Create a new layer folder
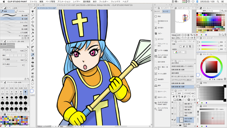227x128 pixels. coord(180,100)
